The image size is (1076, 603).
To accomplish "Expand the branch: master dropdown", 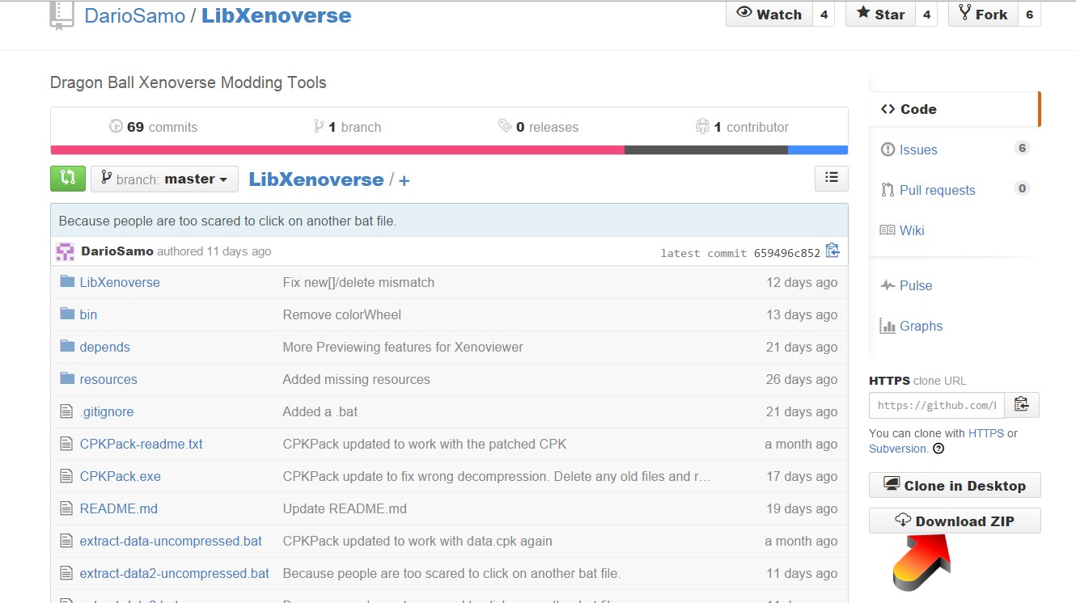I will [164, 179].
